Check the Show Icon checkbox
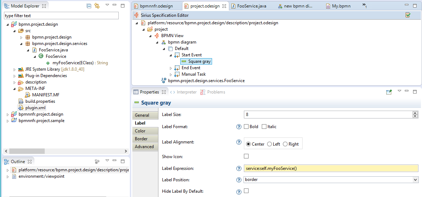This screenshot has height=197, width=422. 246,156
